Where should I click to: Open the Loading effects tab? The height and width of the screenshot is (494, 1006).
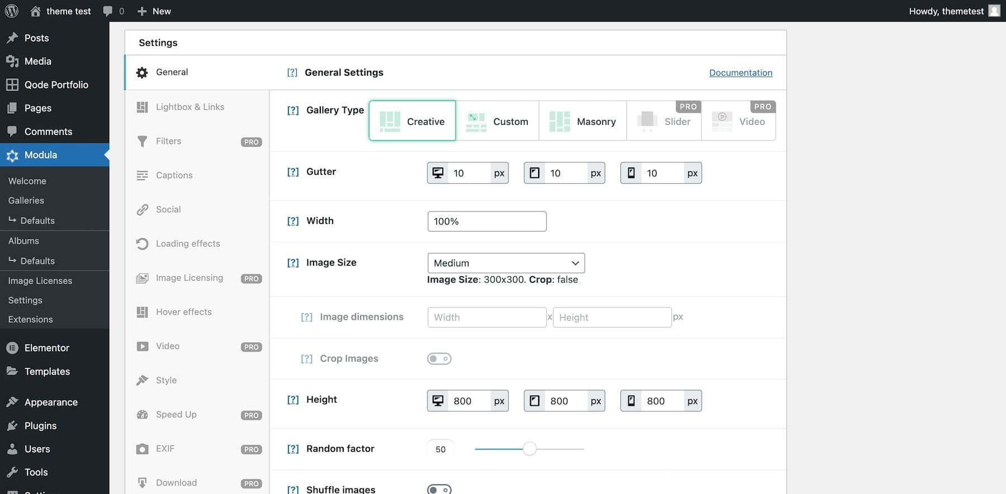pos(197,243)
